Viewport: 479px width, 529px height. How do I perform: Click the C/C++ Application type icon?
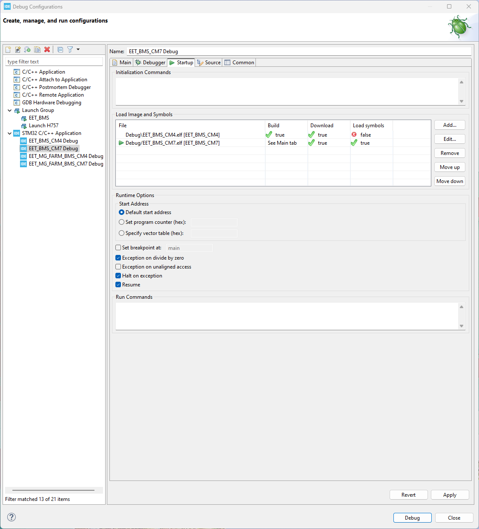(17, 72)
